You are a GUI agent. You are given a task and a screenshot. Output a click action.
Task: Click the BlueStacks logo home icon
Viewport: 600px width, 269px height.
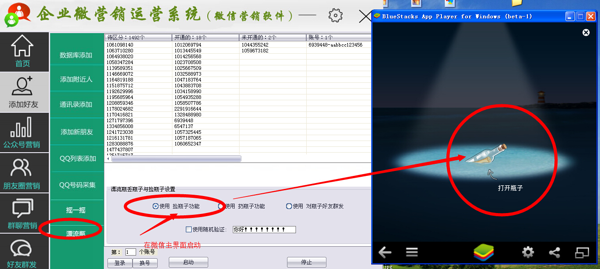tap(483, 252)
